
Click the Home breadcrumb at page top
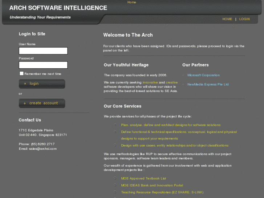132,2
